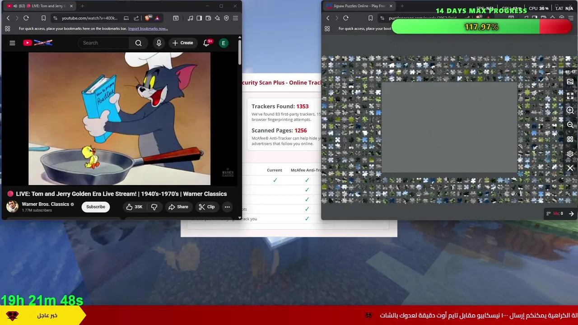Click the share icon in YouTube address bar
This screenshot has height=325, width=578.
tap(136, 18)
